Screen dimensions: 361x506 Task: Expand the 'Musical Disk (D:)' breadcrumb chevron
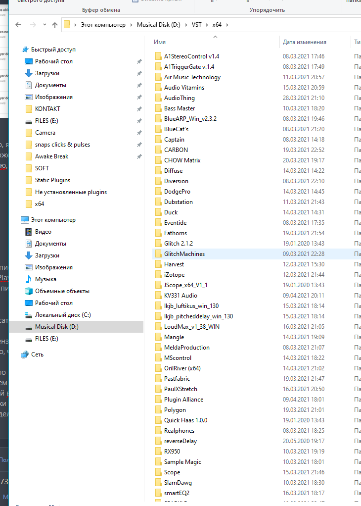click(x=186, y=25)
